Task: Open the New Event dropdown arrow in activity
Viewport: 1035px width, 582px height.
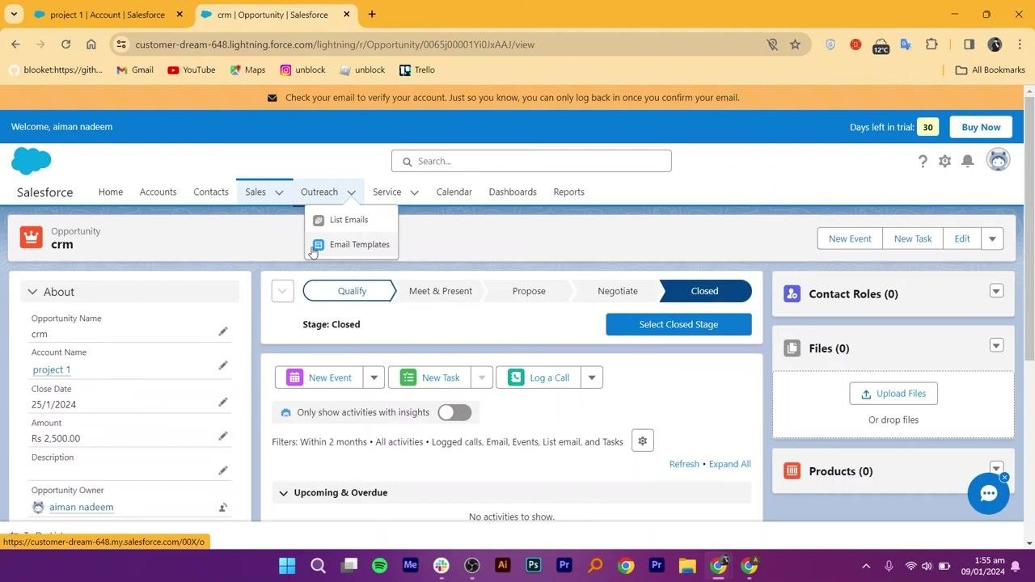Action: click(374, 377)
